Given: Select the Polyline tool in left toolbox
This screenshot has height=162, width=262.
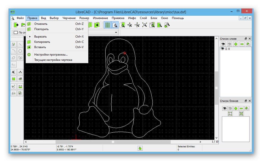Looking at the screenshot, I should click(x=13, y=65).
